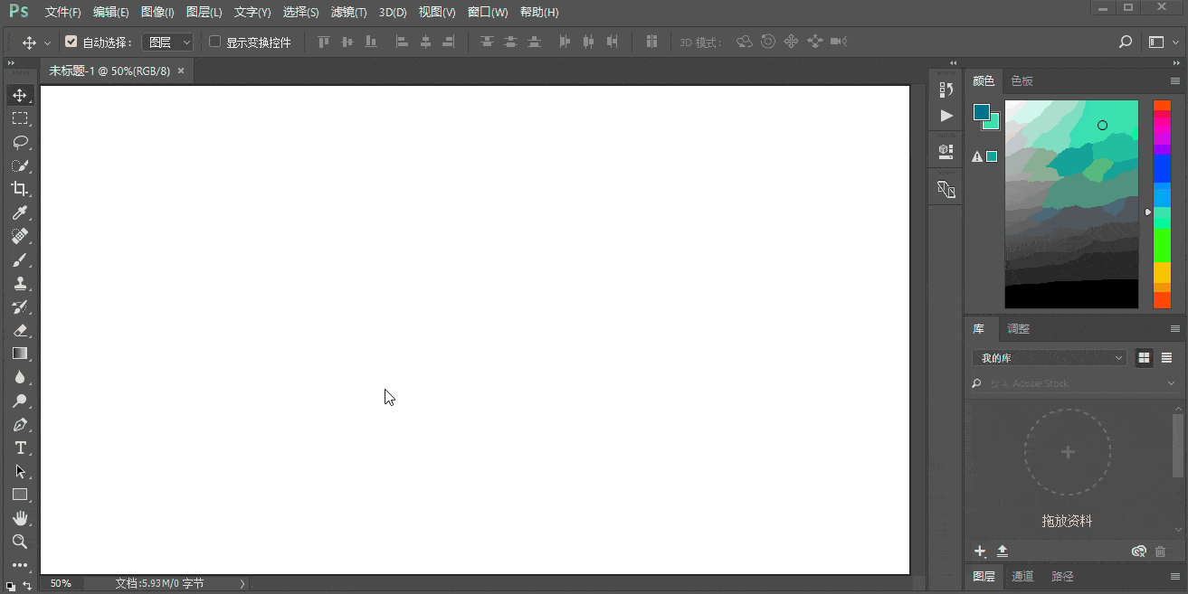This screenshot has width=1188, height=594.
Task: Select the Spot Healing Brush tool
Action: point(20,236)
